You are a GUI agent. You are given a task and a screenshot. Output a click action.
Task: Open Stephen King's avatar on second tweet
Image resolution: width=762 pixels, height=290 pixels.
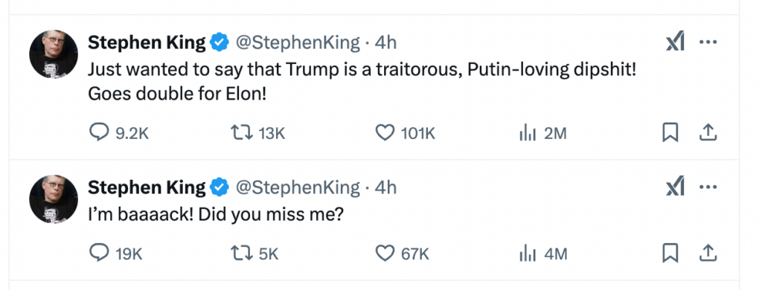pyautogui.click(x=54, y=199)
